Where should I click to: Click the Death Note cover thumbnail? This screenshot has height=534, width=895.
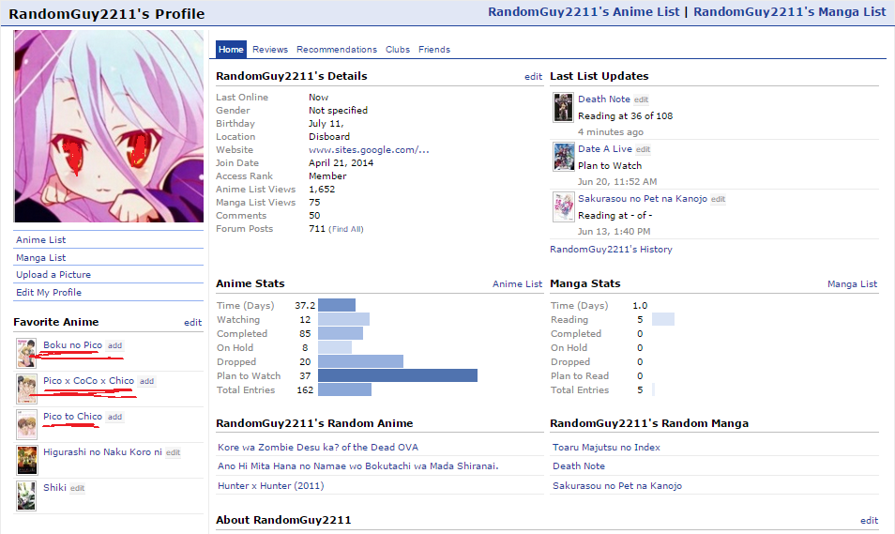(563, 107)
